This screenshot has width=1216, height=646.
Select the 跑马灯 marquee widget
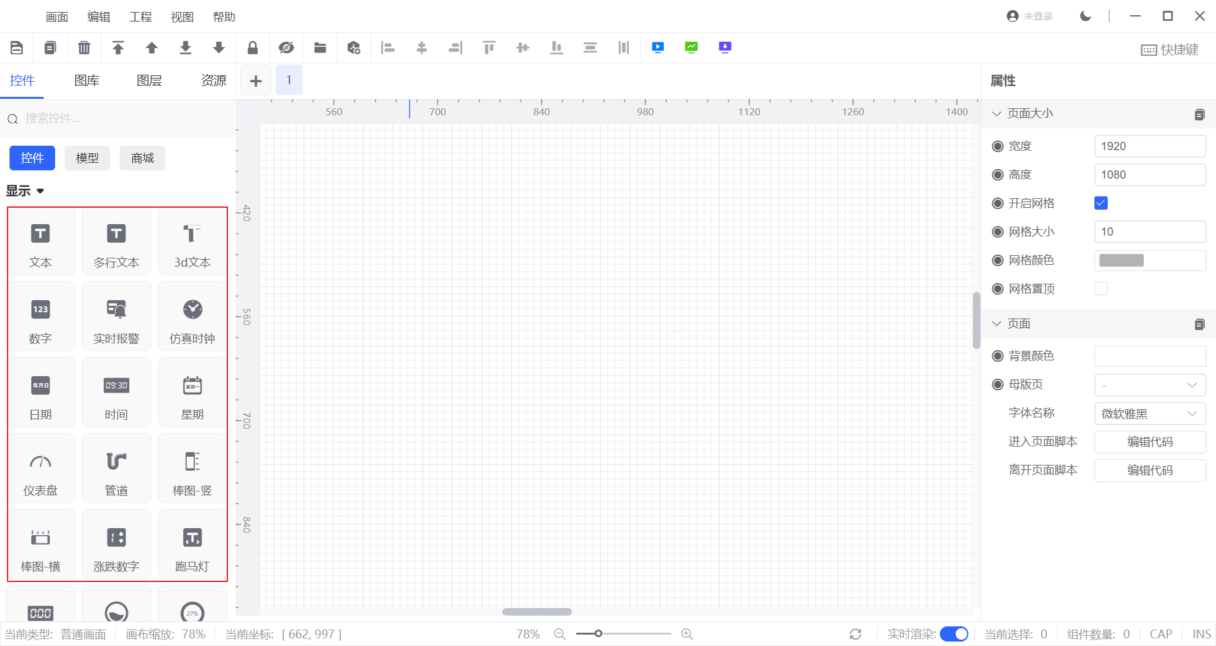coord(192,545)
